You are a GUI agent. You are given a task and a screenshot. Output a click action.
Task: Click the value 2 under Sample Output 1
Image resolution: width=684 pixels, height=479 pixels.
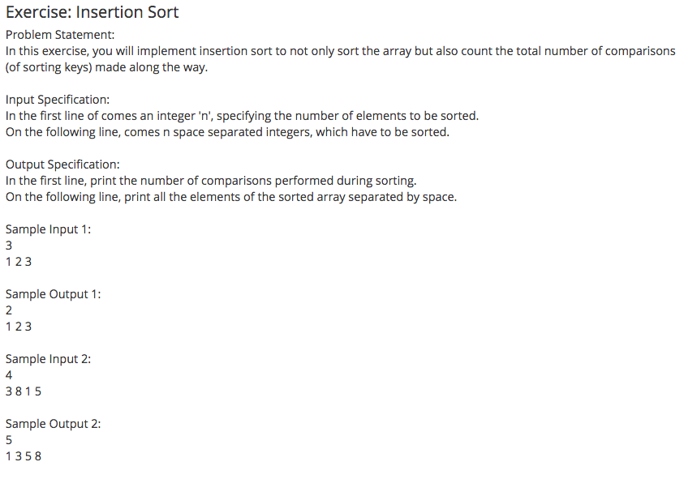coord(9,310)
